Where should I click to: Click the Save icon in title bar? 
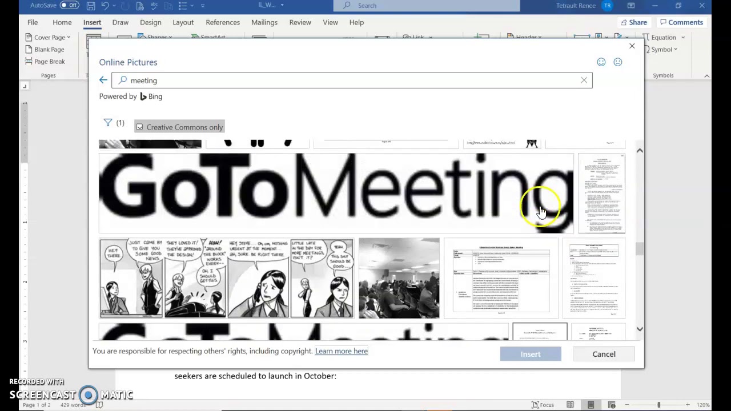click(x=91, y=6)
